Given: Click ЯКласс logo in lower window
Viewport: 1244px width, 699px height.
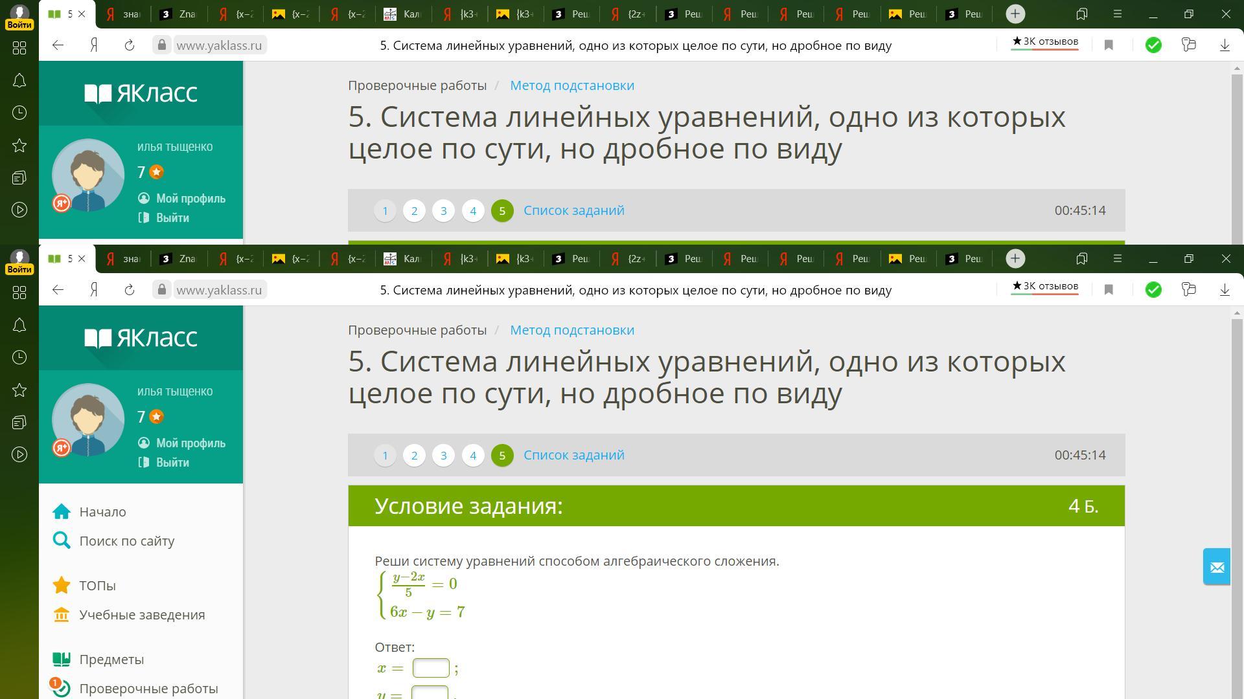Looking at the screenshot, I should (141, 338).
